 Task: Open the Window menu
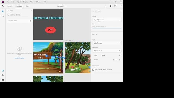point(39,2)
